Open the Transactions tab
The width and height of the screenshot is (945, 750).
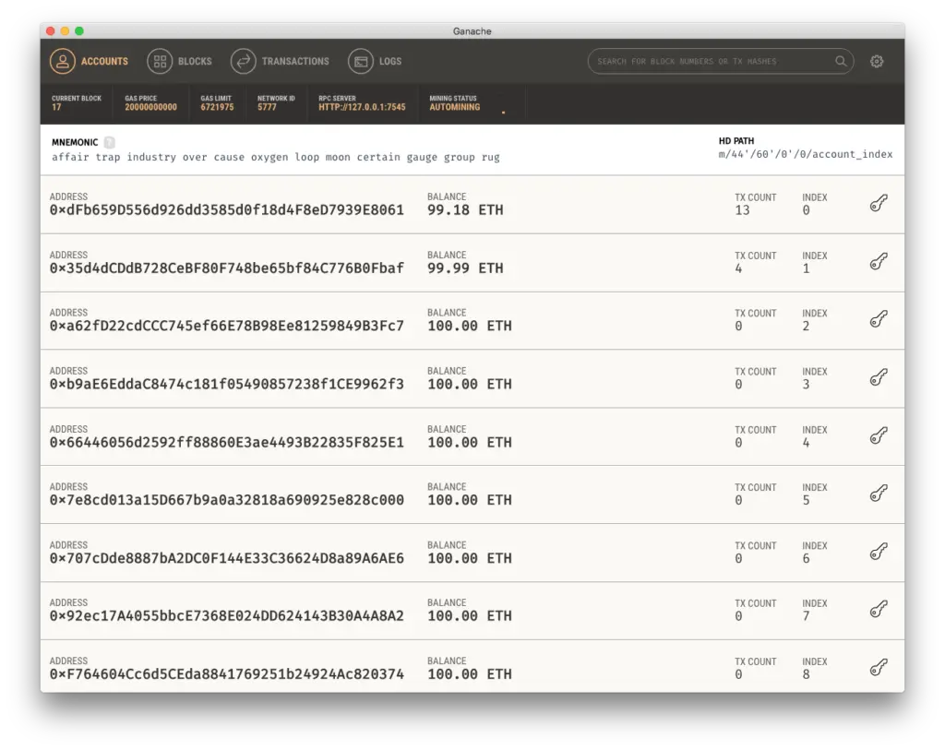[280, 62]
